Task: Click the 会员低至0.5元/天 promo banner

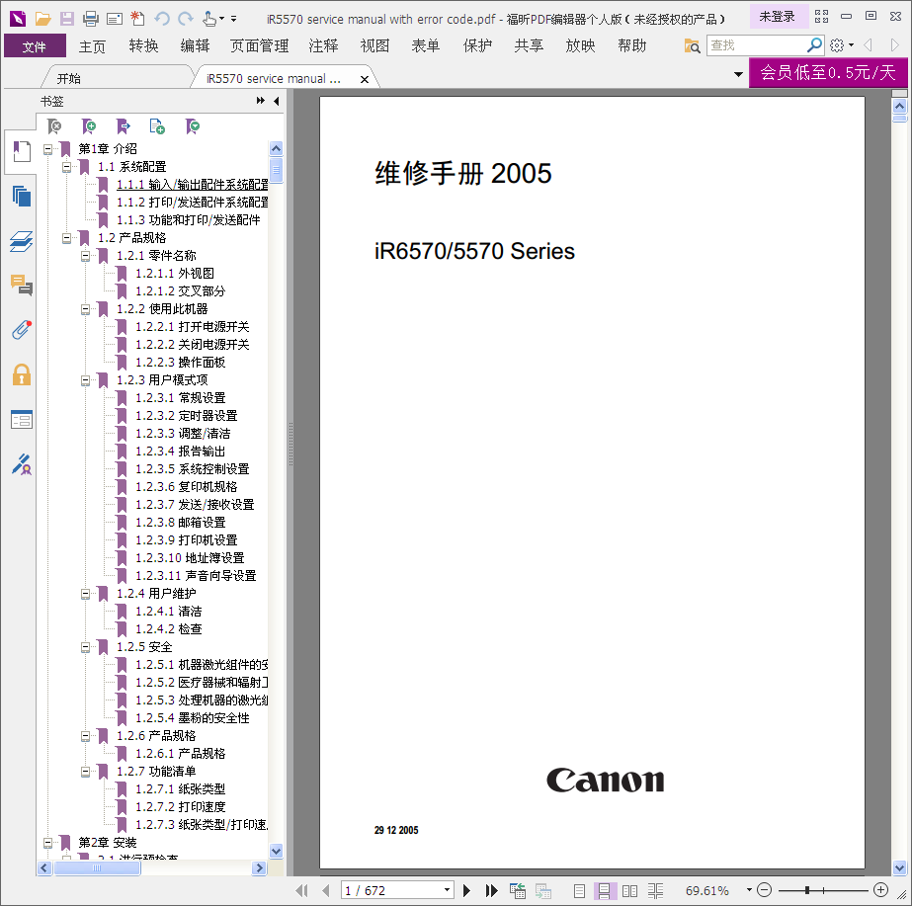Action: point(828,73)
